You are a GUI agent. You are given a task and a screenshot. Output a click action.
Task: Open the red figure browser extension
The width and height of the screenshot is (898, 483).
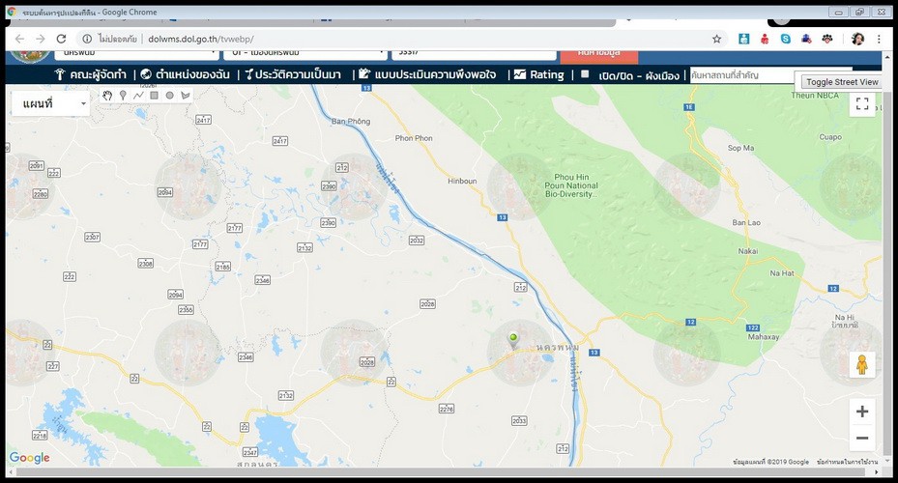pyautogui.click(x=765, y=39)
